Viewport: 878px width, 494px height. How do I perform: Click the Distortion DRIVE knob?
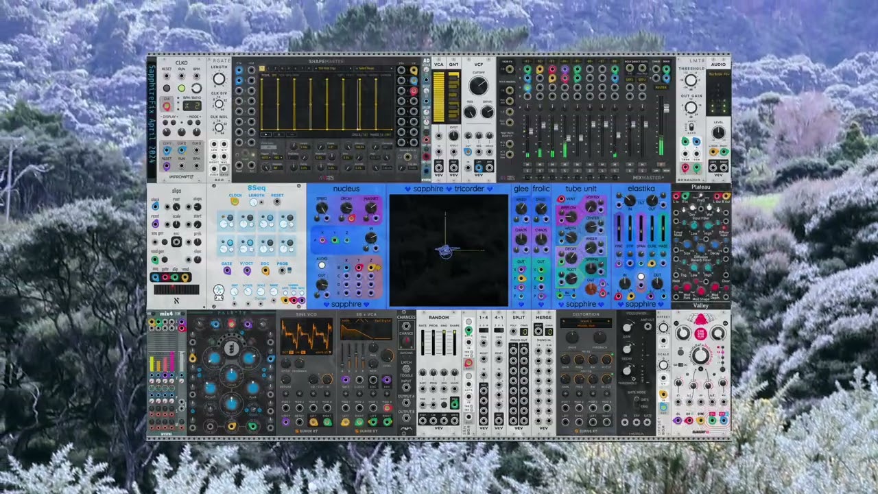point(572,337)
